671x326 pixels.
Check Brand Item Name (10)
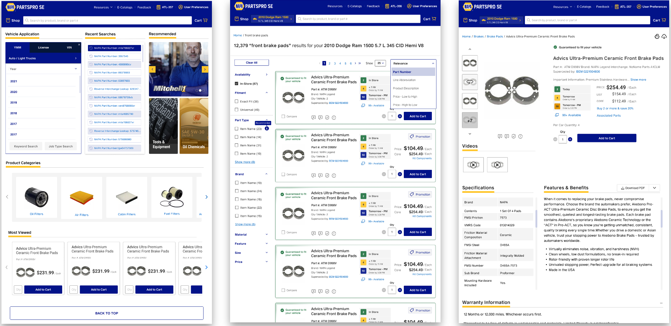[237, 183]
